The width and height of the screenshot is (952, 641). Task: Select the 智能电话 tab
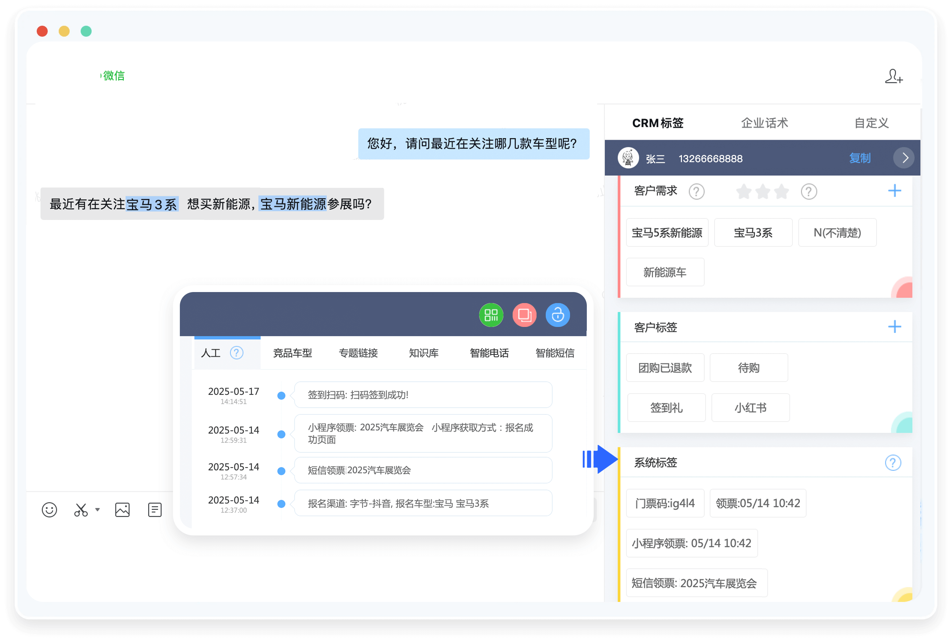(489, 352)
